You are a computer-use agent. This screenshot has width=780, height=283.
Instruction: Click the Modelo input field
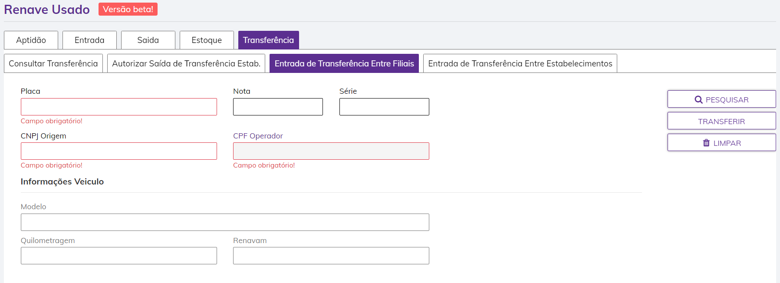(225, 222)
